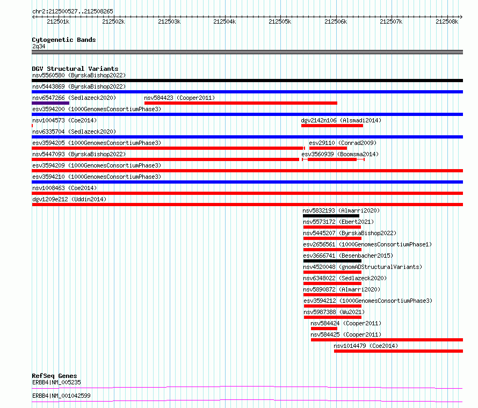Viewport: 478px width, 408px height.
Task: Open variant nsv584425 (Cooper2011) label
Action: point(346,334)
